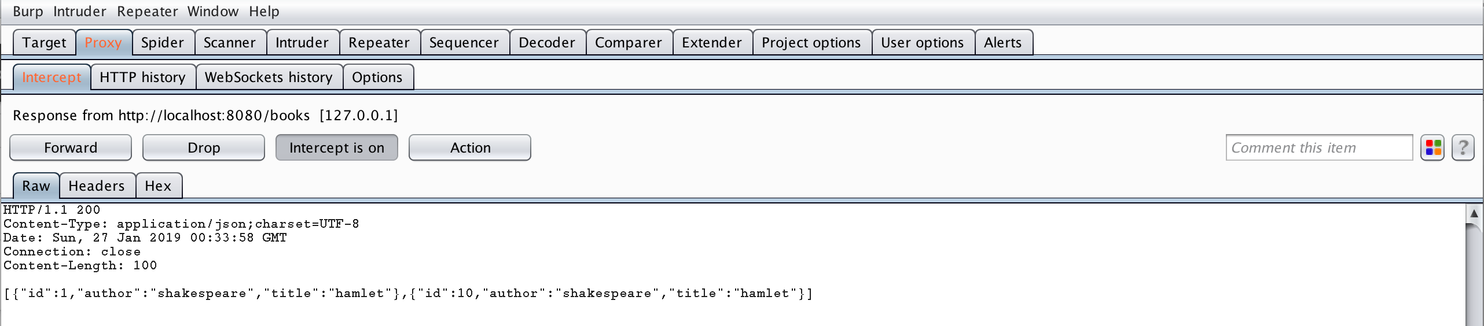
Task: Open the highlight color picker icon
Action: 1432,148
